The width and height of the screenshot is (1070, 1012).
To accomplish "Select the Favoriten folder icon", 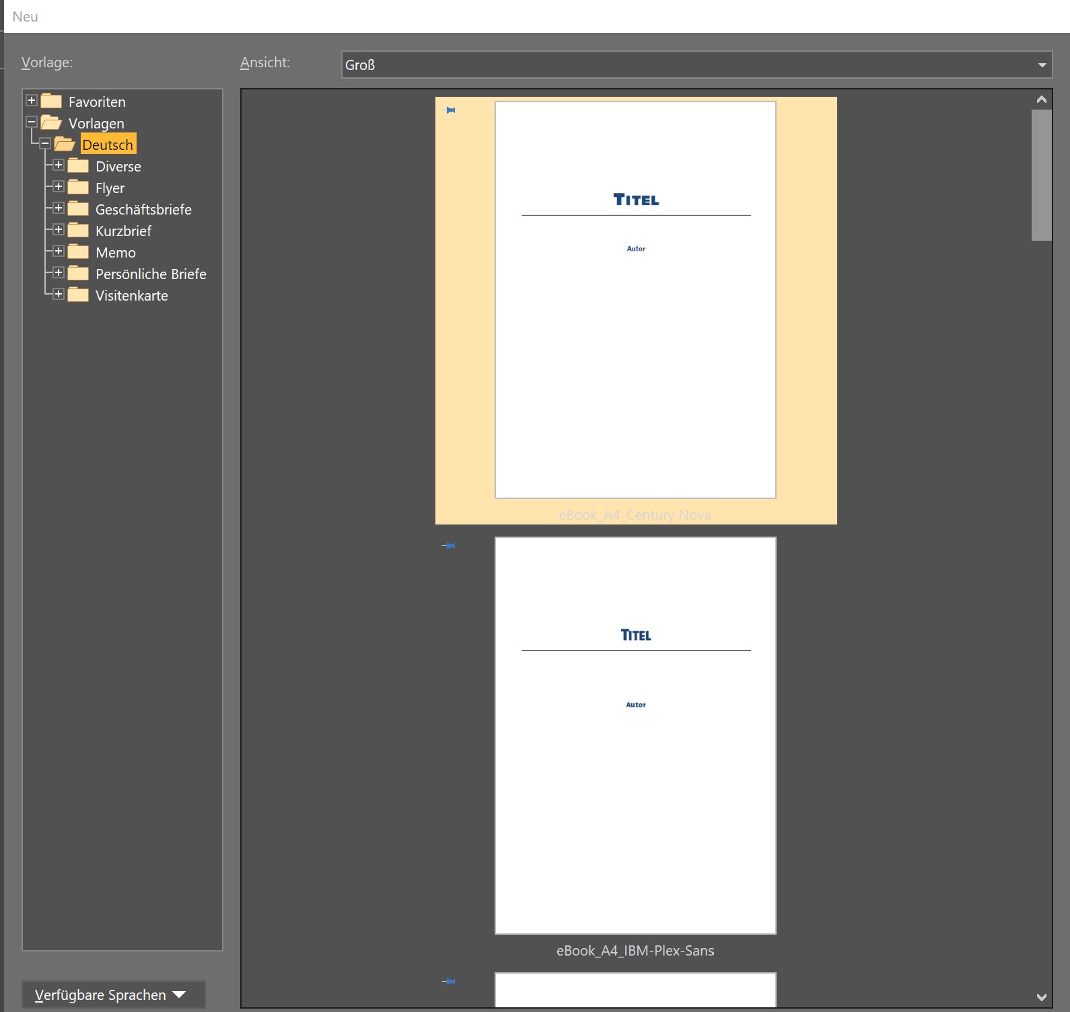I will [51, 101].
